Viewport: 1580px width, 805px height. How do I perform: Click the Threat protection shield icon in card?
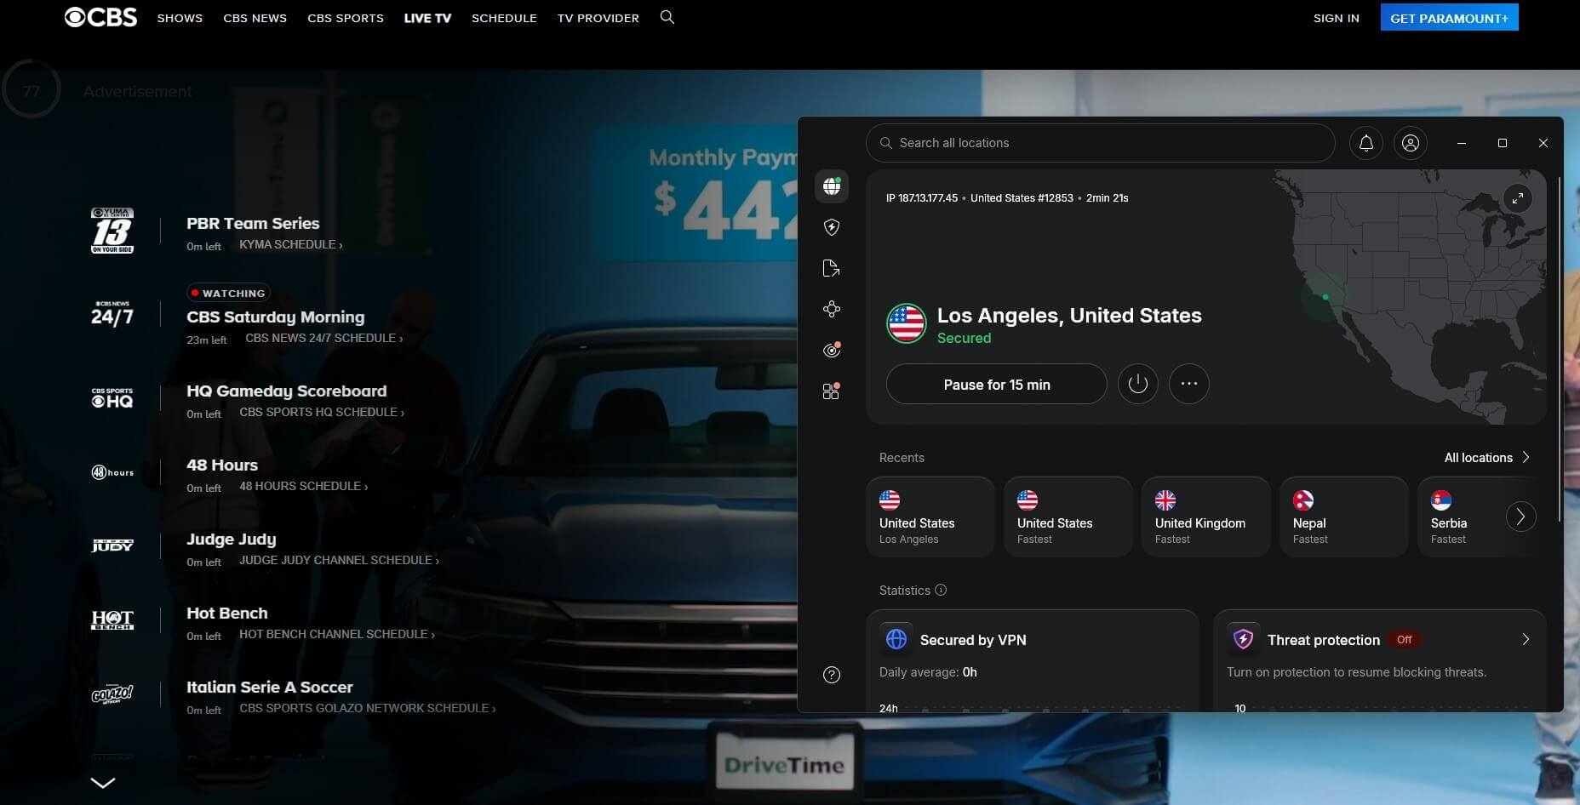1243,639
